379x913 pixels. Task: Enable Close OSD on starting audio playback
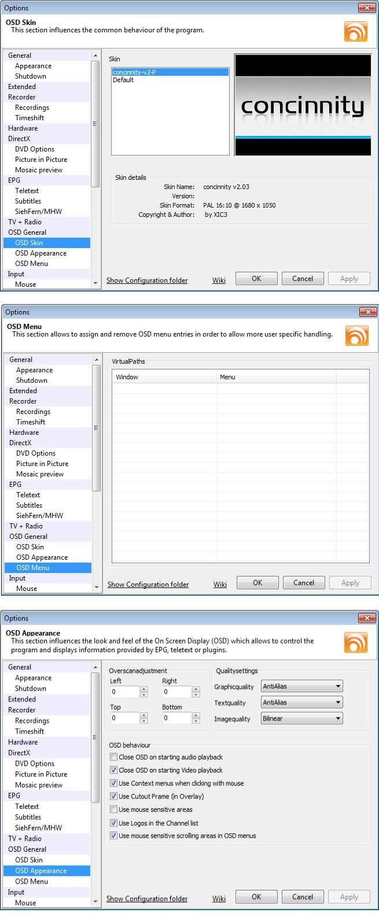click(113, 757)
